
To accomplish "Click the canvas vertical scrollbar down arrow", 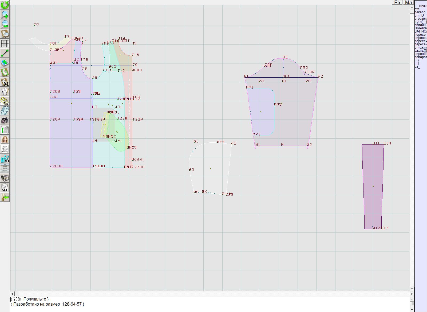I will point(412,289).
